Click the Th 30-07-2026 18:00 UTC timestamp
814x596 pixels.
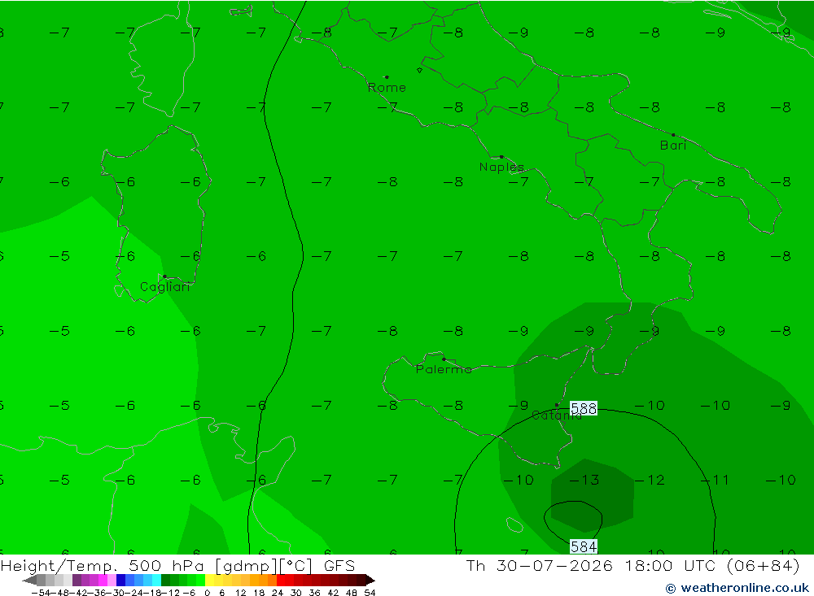[x=590, y=565]
